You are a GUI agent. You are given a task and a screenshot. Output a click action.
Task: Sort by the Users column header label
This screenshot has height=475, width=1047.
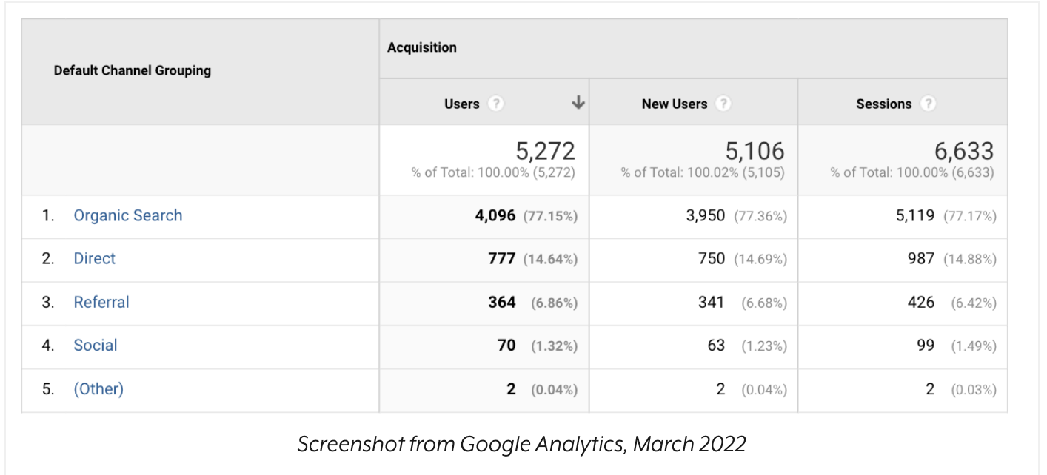coord(462,104)
